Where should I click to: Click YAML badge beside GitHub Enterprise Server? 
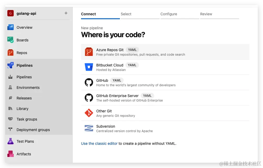147,96
